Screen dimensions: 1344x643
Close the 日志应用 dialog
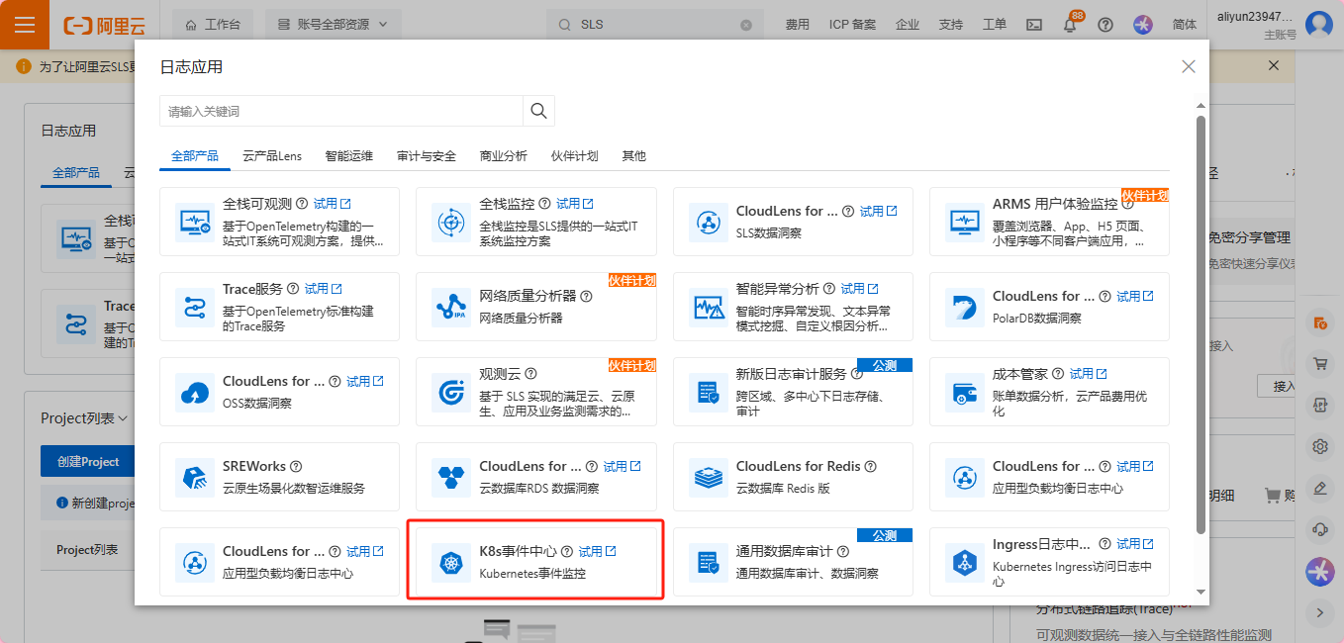coord(1189,66)
